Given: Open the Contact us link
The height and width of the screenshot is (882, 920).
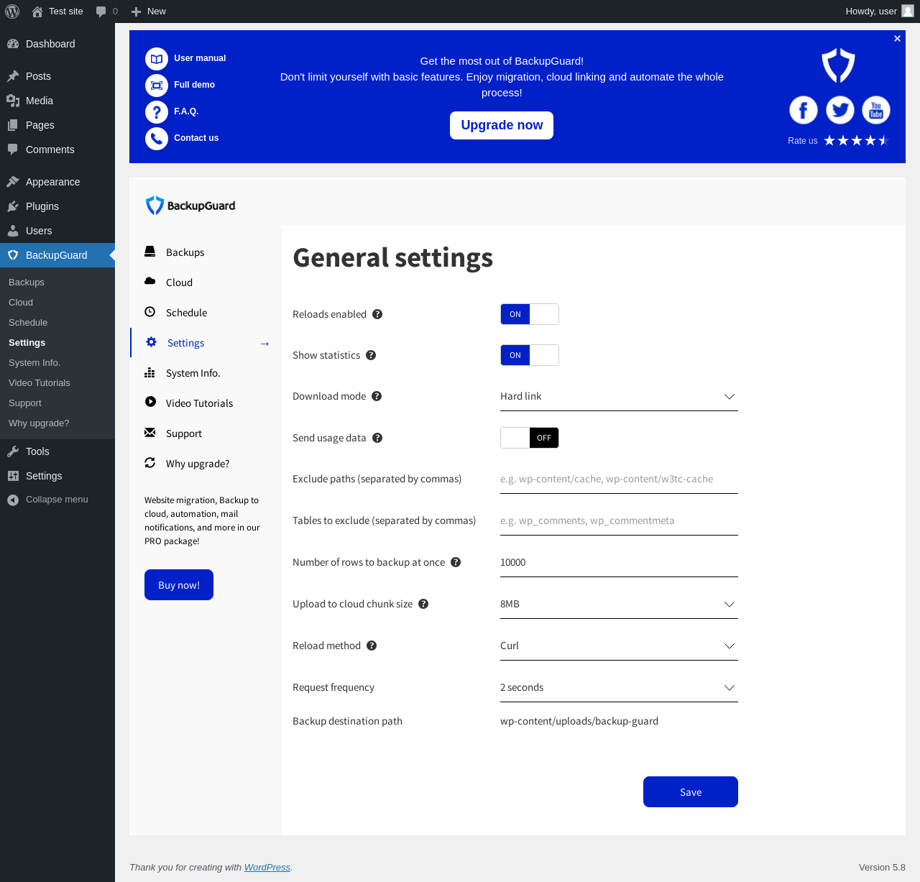Looking at the screenshot, I should point(196,138).
